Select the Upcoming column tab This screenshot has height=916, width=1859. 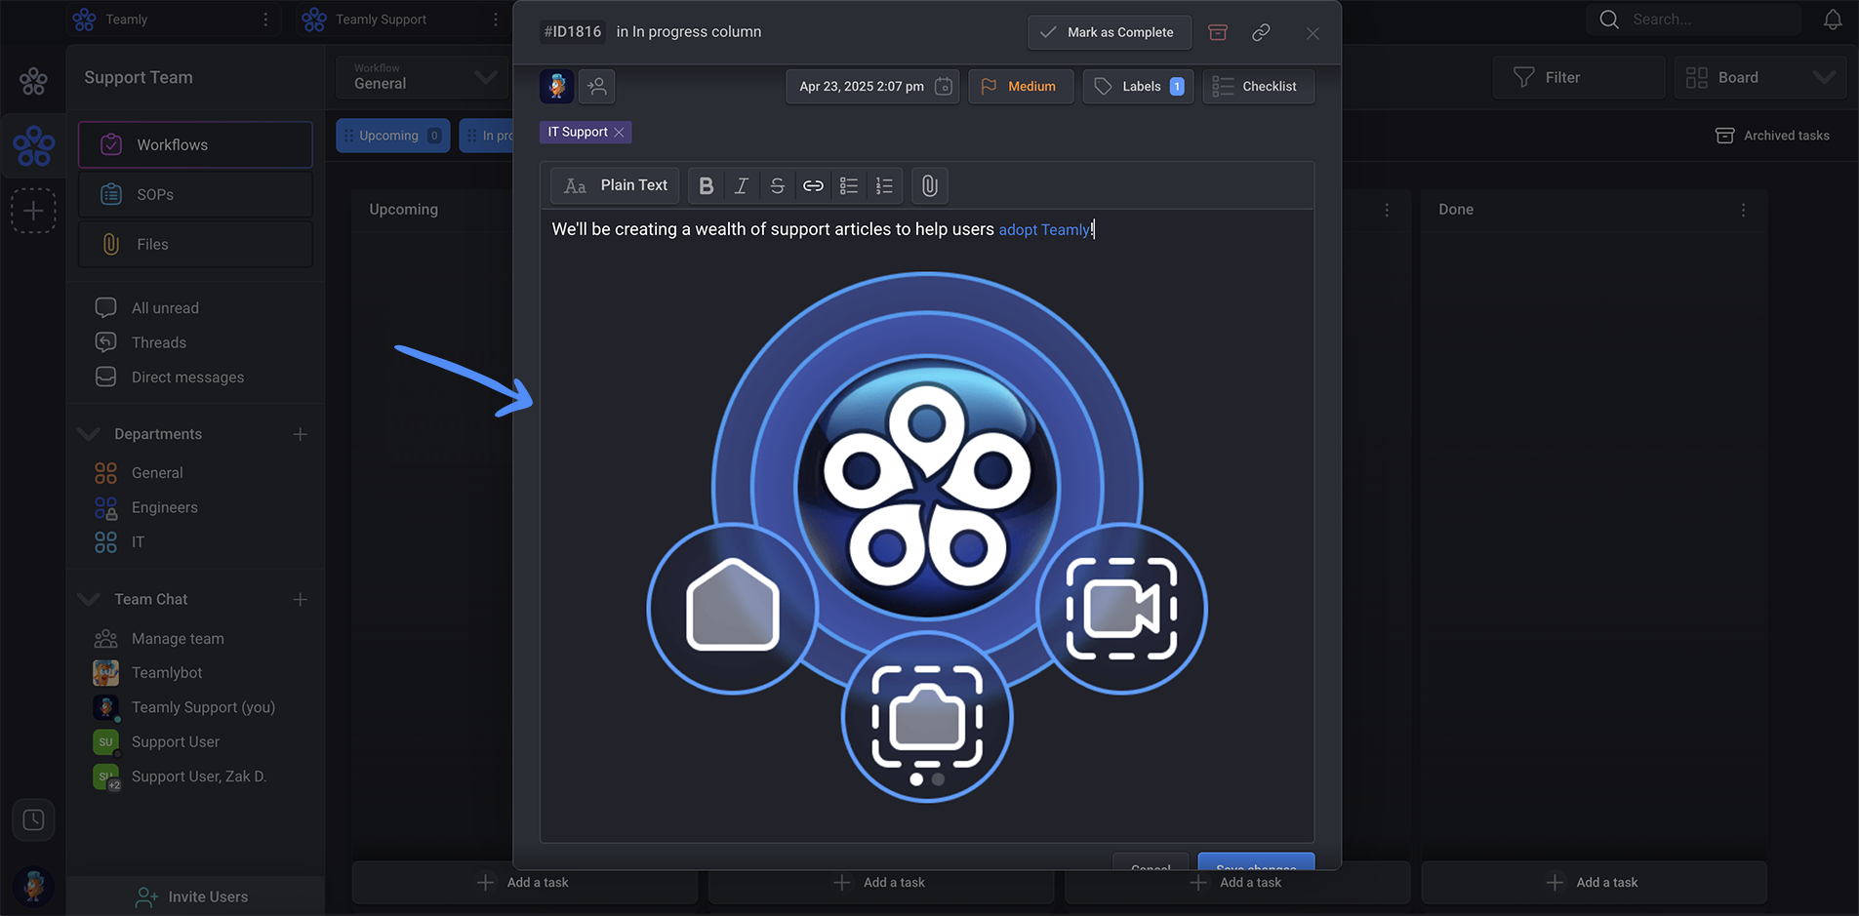(392, 136)
